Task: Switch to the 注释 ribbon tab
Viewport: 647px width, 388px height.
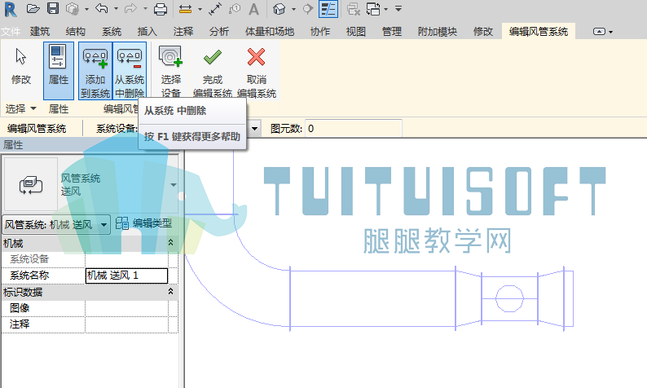Action: (183, 31)
